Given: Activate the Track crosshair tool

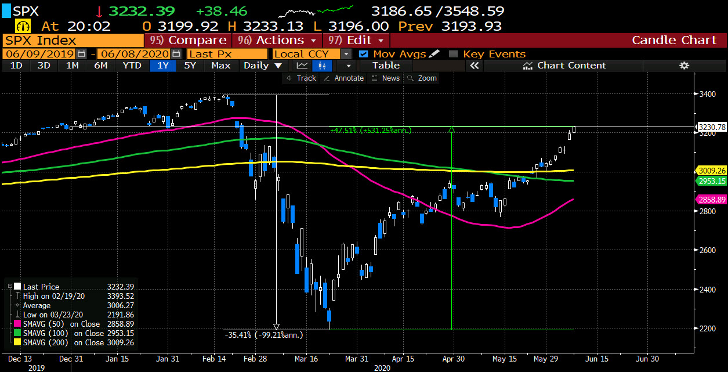Looking at the screenshot, I should [301, 78].
